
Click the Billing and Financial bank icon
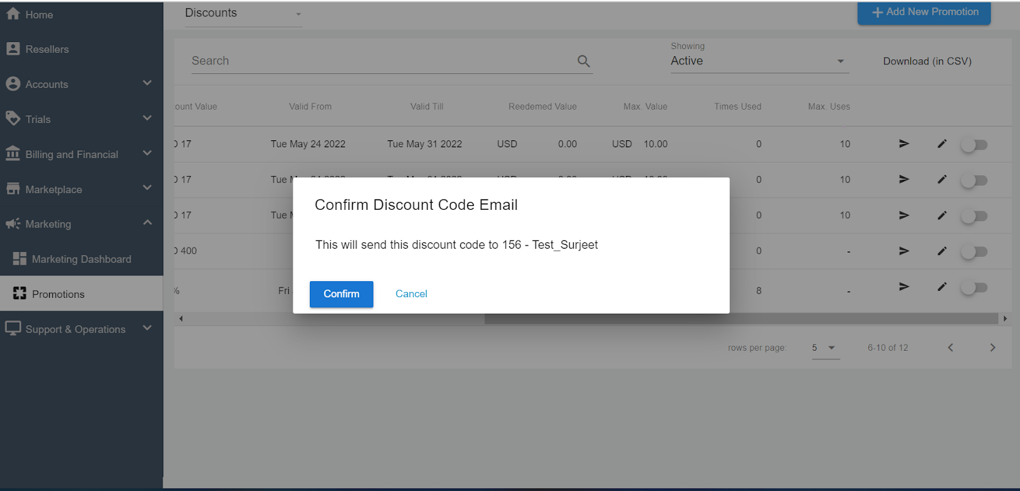[13, 153]
